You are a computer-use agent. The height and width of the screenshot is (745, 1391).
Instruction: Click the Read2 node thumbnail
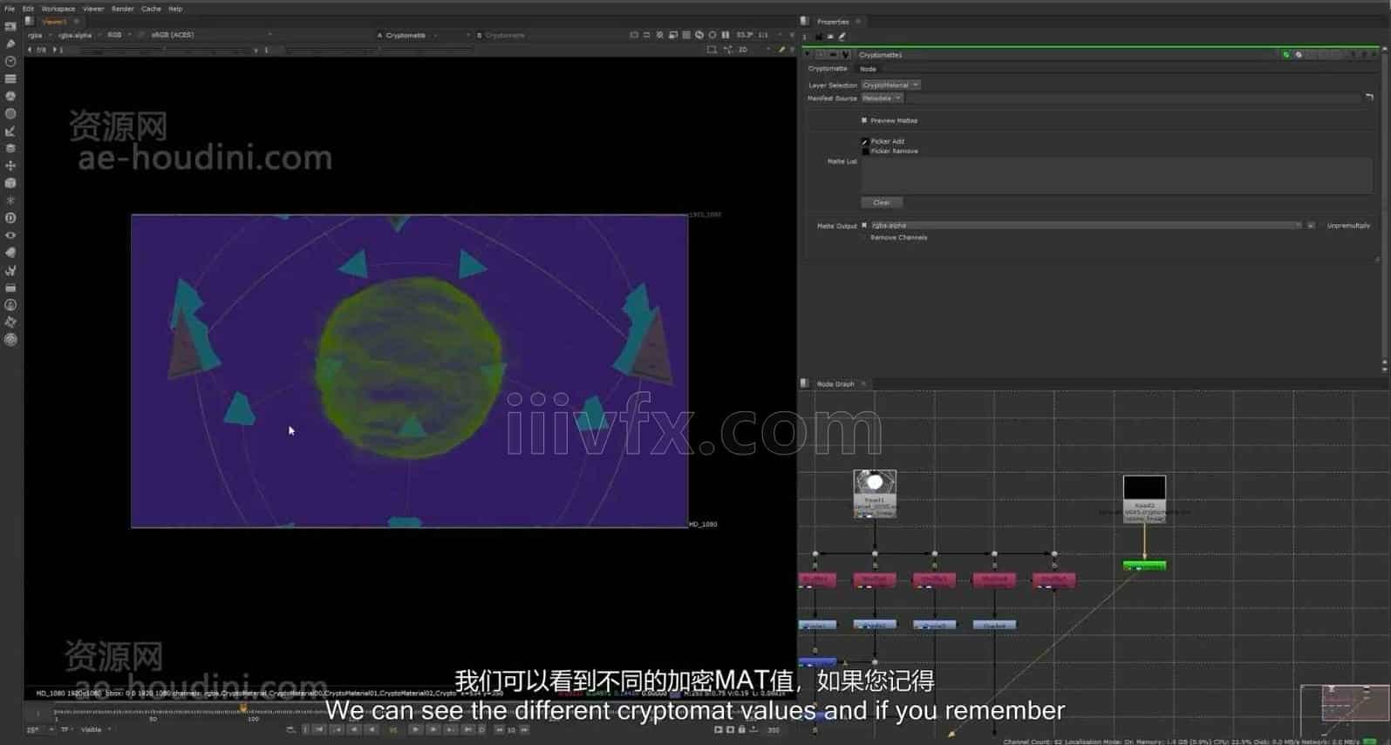(x=1144, y=488)
